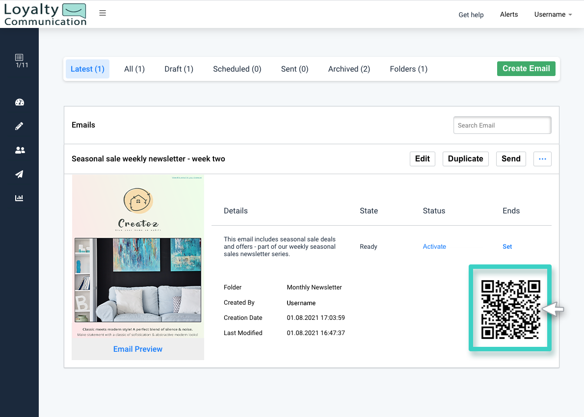Click the QR code image

coord(510,308)
